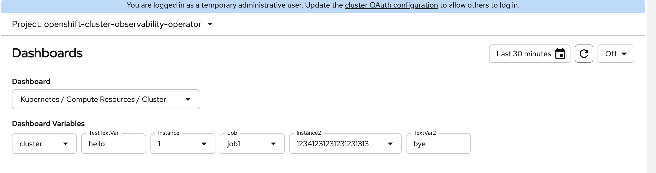Focus the TextVar2 input field

coord(438,144)
